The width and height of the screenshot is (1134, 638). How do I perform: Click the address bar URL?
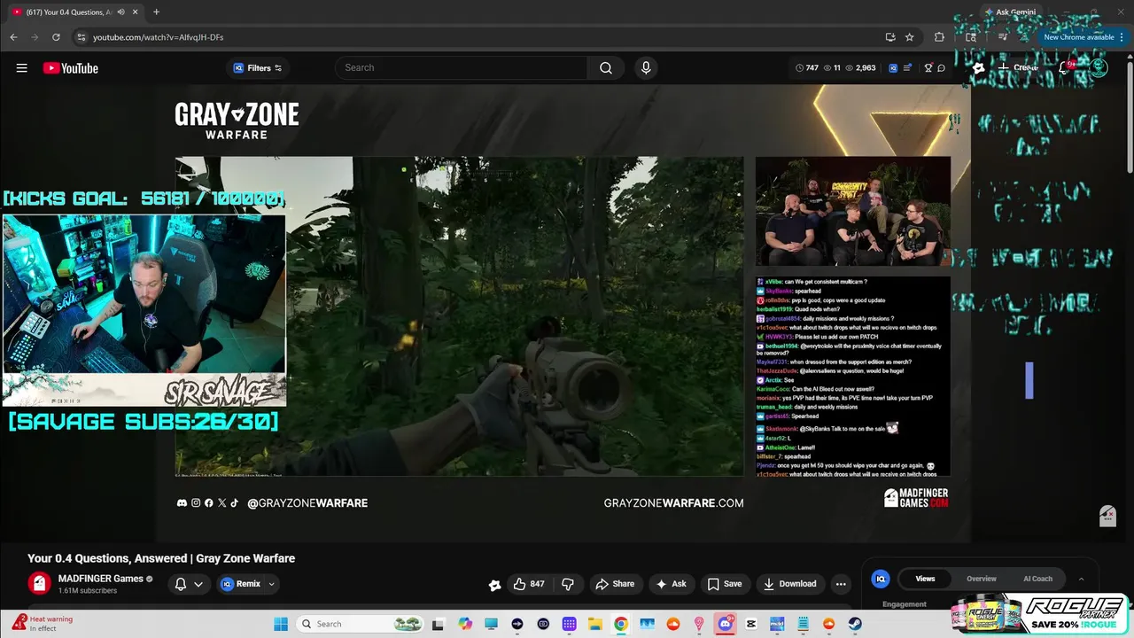[158, 37]
